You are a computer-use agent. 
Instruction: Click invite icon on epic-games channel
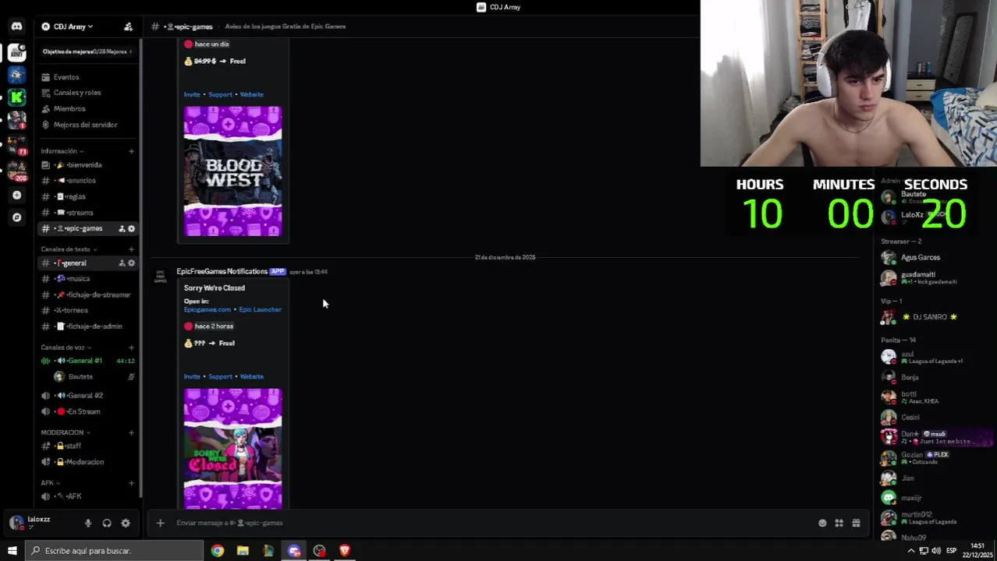click(x=122, y=228)
